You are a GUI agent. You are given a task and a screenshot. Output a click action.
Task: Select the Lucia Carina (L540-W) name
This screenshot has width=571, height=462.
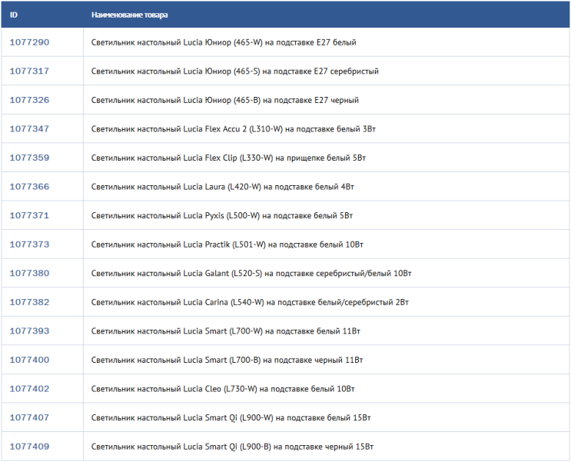pyautogui.click(x=250, y=302)
